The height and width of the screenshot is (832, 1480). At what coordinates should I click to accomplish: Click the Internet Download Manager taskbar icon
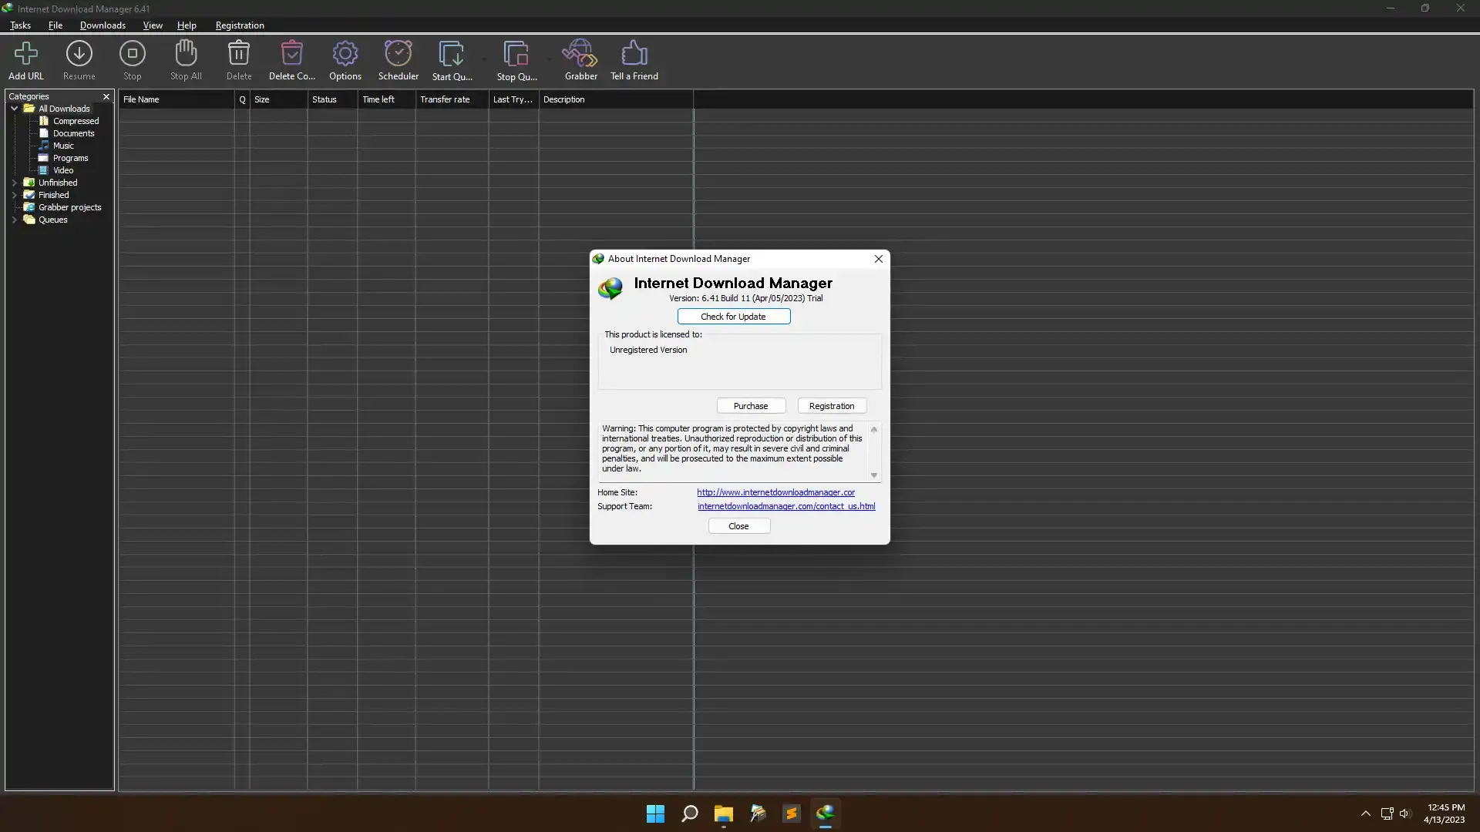(825, 814)
